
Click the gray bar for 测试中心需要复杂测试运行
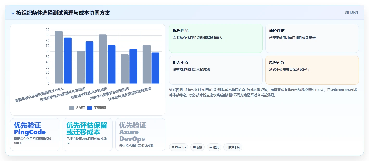click(125, 69)
